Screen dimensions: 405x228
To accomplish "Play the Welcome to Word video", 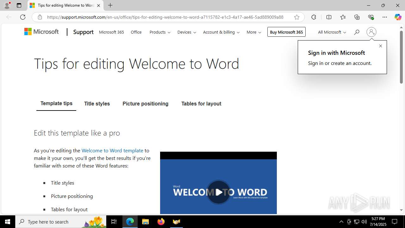I will tap(219, 192).
